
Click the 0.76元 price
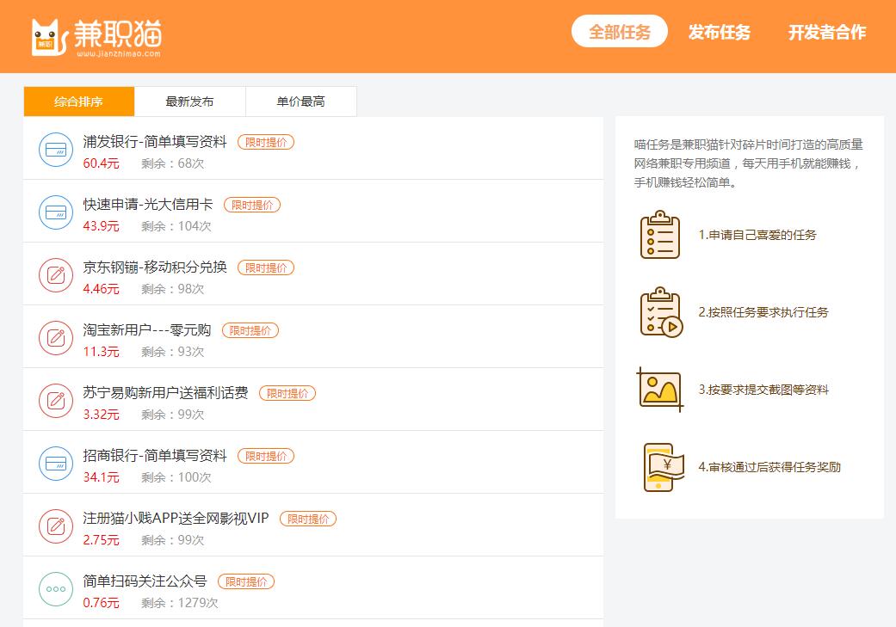pyautogui.click(x=102, y=603)
